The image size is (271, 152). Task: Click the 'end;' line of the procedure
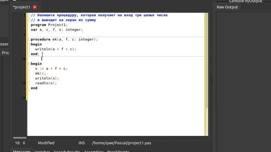tap(35, 54)
